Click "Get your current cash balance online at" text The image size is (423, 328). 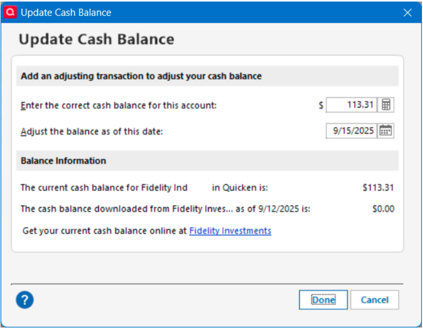coord(105,231)
